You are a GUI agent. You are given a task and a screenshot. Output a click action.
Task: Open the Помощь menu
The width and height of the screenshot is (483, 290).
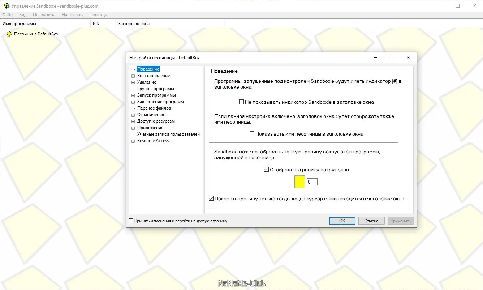click(98, 14)
